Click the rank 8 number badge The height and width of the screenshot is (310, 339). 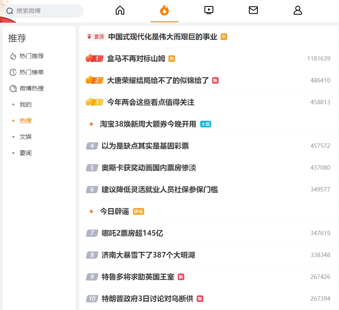[92, 255]
